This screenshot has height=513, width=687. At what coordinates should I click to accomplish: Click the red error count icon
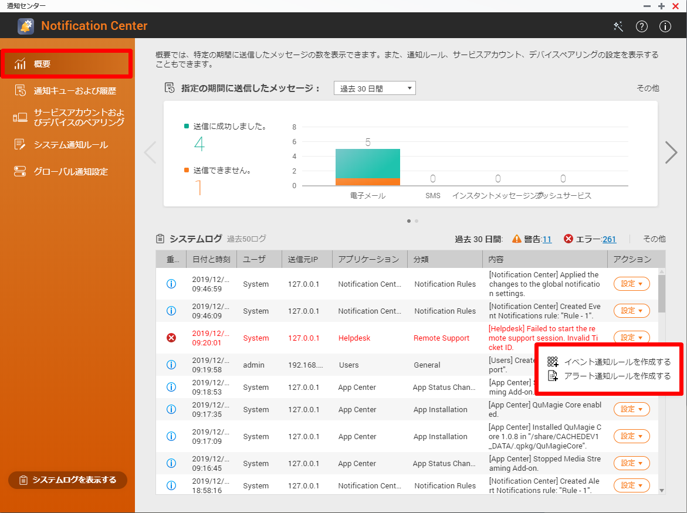point(568,239)
